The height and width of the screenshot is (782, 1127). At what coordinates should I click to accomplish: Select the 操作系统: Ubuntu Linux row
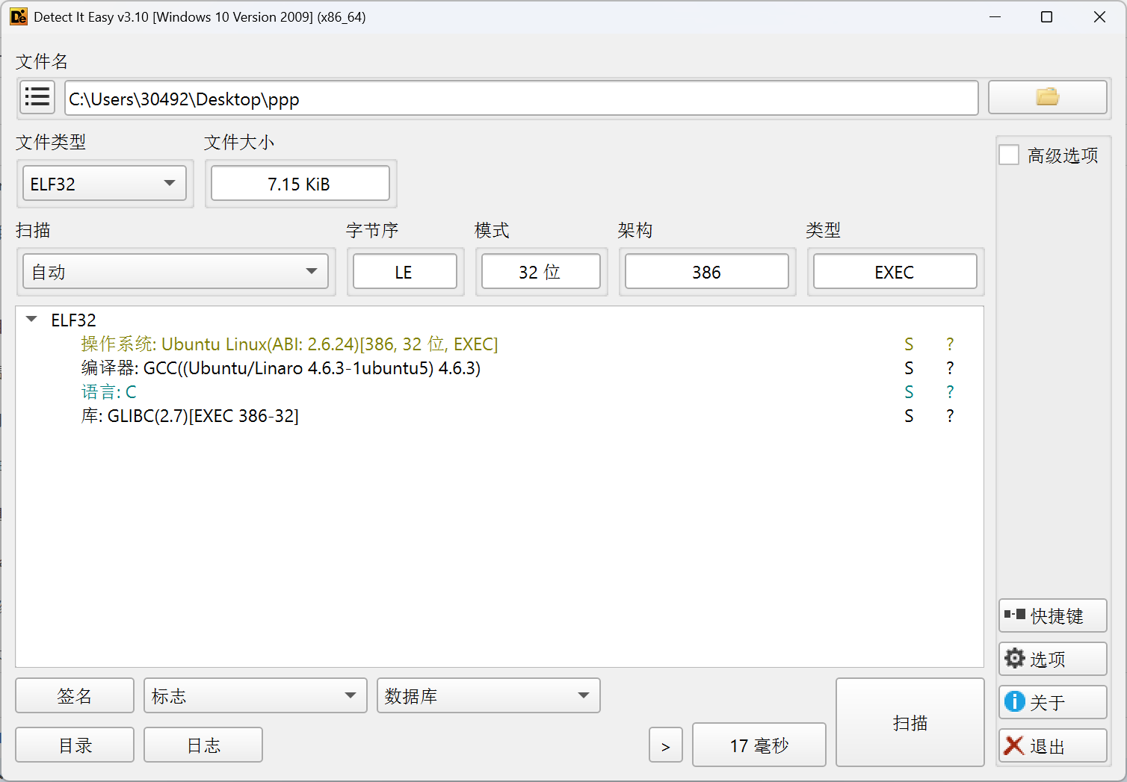499,344
